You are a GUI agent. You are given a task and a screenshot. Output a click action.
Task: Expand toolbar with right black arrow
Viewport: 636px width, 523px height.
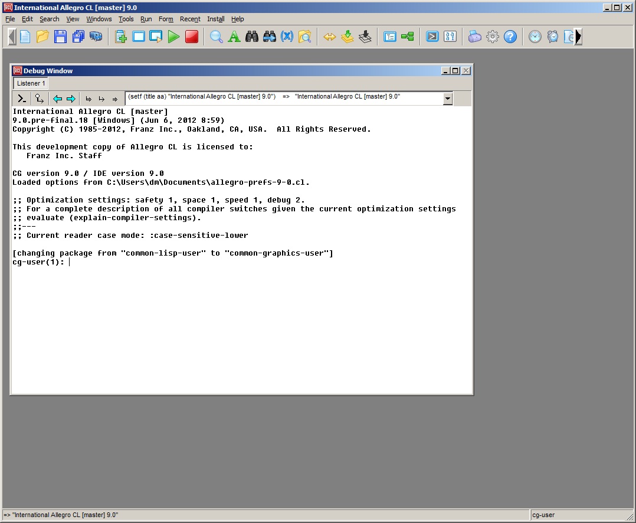[579, 37]
